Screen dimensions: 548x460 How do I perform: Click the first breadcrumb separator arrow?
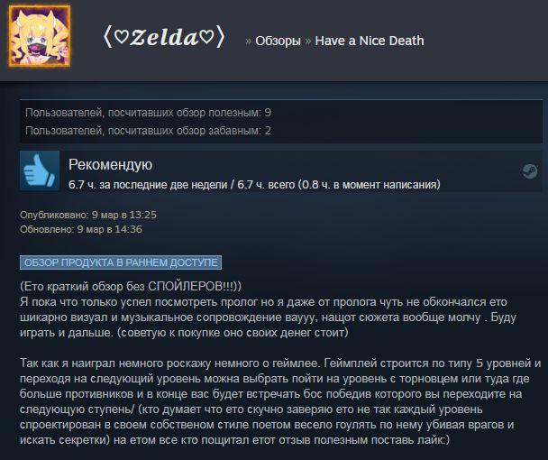coord(248,41)
